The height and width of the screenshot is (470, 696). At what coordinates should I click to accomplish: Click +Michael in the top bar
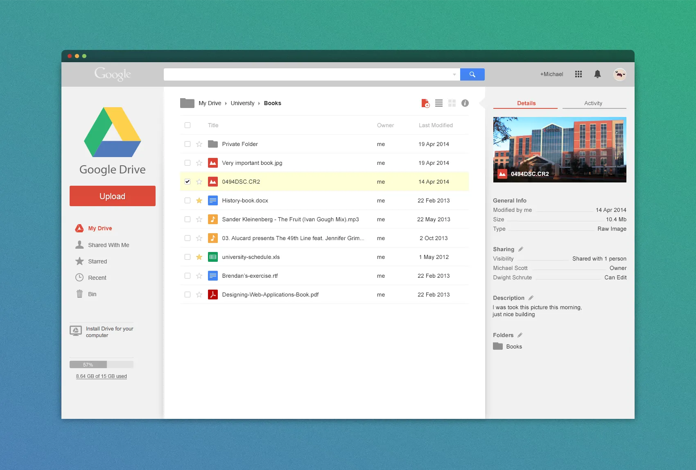click(551, 74)
